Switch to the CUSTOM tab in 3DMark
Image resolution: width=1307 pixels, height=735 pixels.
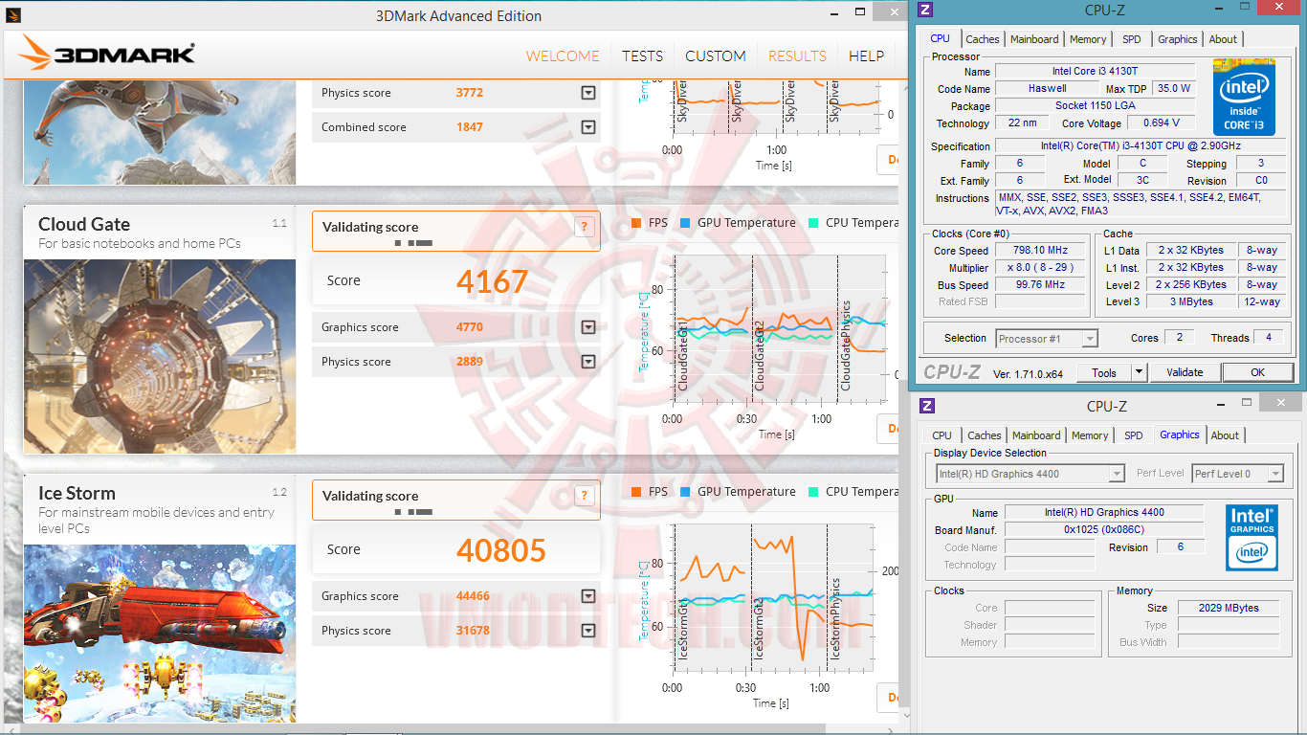click(716, 56)
